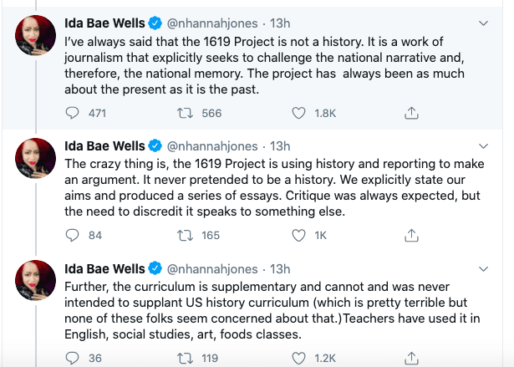Open the chevron menu on third tweet
The image size is (514, 367).
(x=484, y=269)
